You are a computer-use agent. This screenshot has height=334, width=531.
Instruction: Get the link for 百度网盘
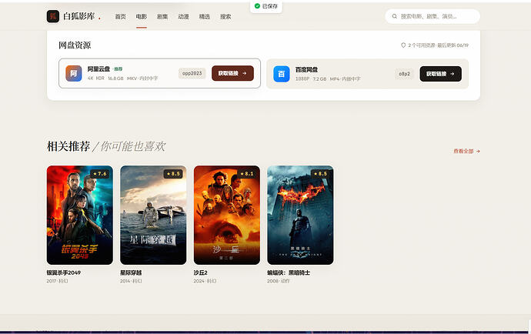[x=441, y=74]
